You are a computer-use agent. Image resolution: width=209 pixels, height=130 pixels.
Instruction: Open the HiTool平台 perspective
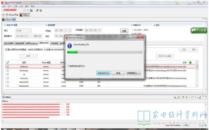coord(12,15)
